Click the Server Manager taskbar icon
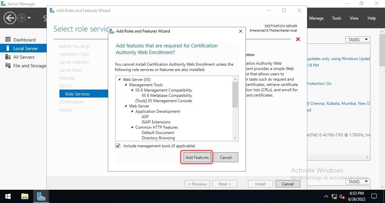 pos(41,196)
